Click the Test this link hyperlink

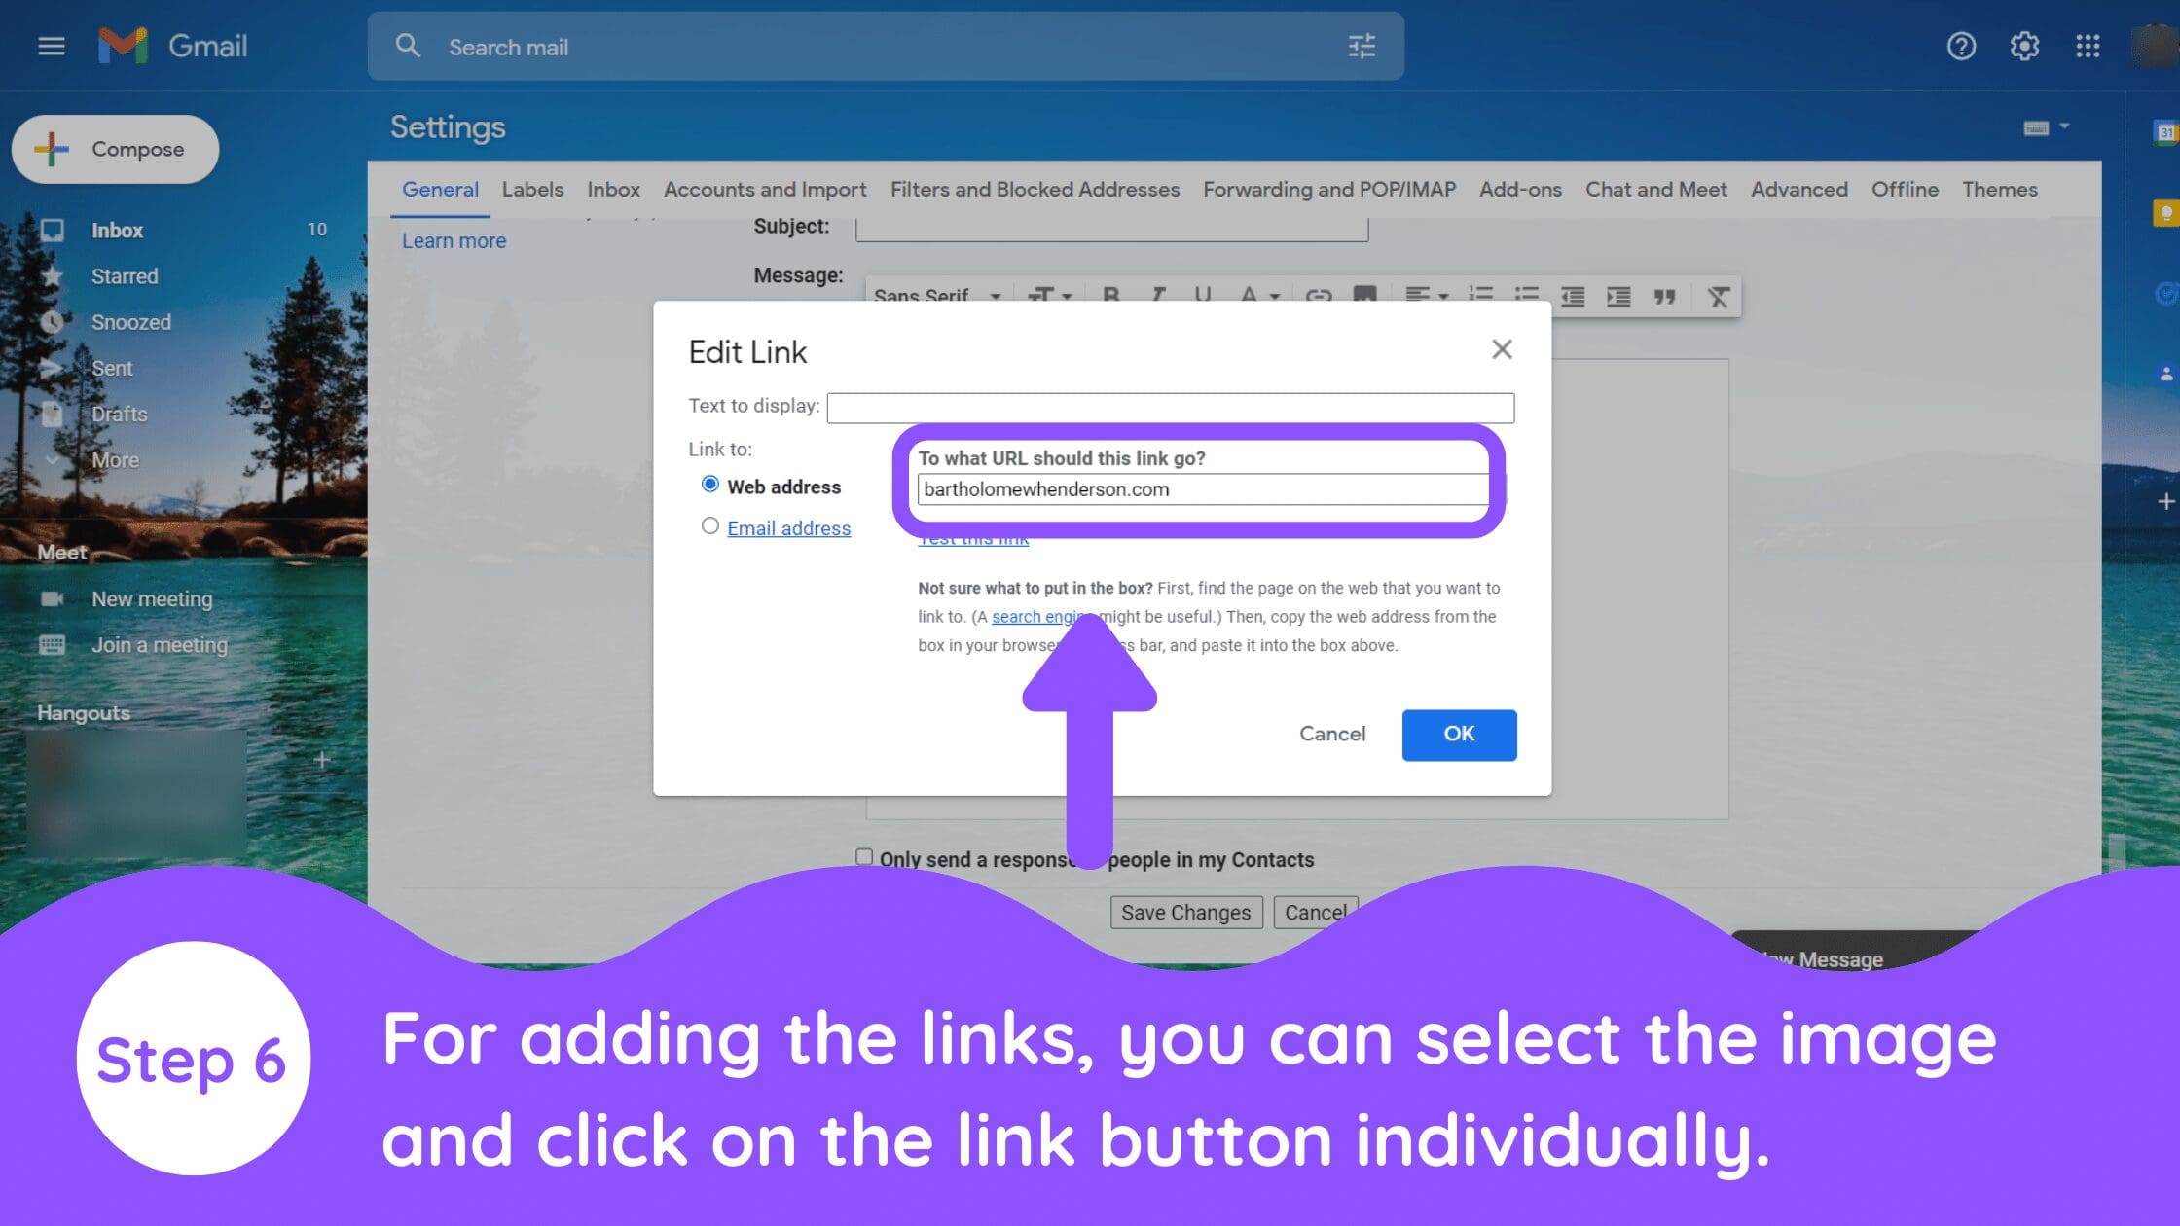pyautogui.click(x=973, y=537)
